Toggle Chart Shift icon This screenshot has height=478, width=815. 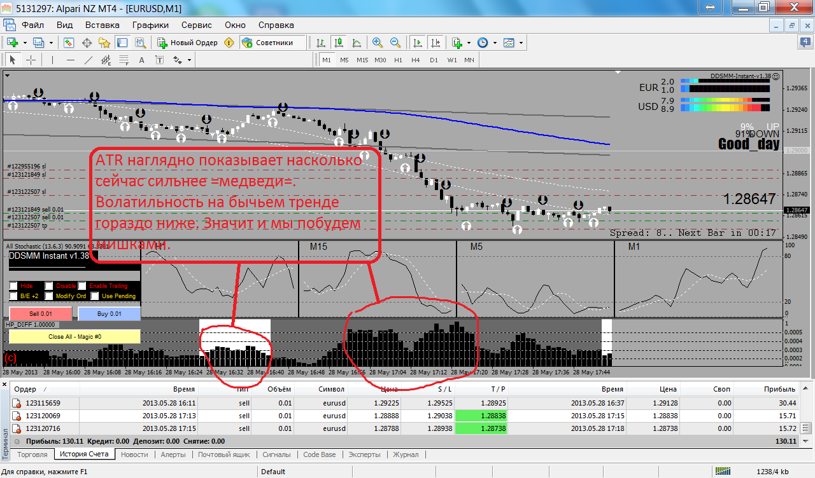435,43
